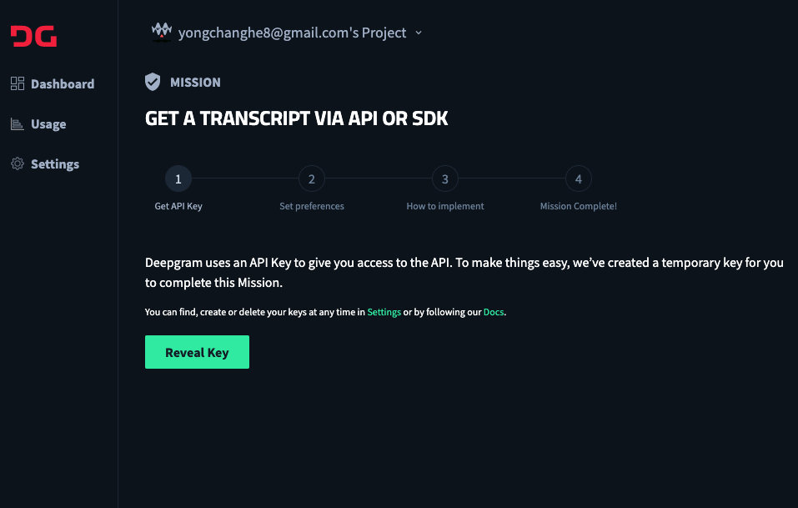Viewport: 798px width, 508px height.
Task: Select step 3 circle How to implement
Action: coord(444,179)
